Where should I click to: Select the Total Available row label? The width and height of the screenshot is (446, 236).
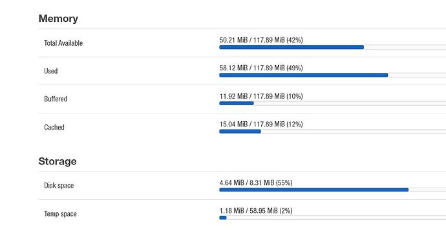pos(63,43)
